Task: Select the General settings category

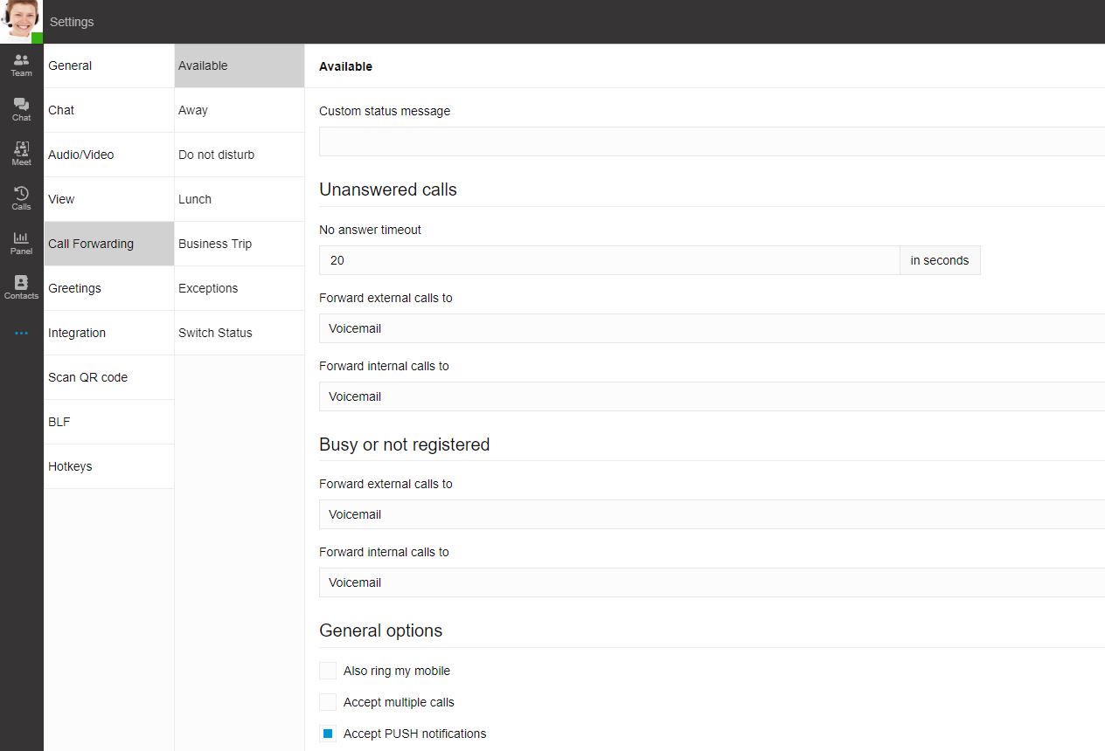Action: [109, 65]
